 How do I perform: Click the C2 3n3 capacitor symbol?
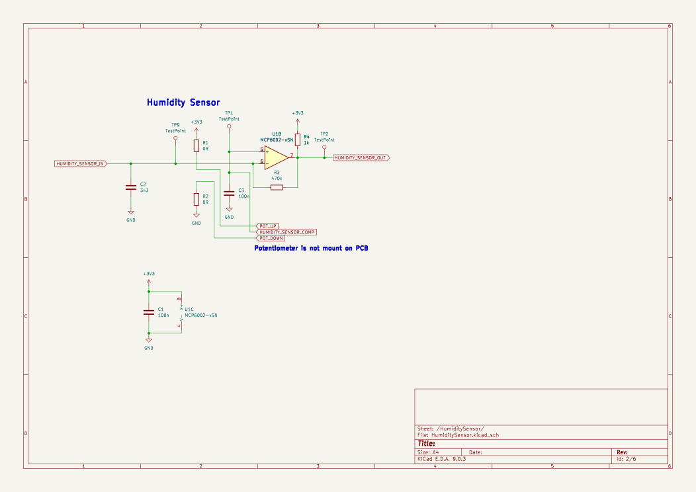pyautogui.click(x=131, y=187)
